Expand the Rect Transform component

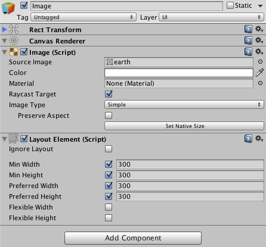pyautogui.click(x=4, y=30)
